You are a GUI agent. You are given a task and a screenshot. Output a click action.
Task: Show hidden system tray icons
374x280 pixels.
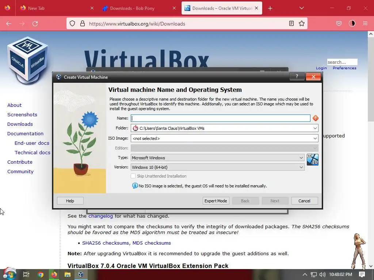pos(305,275)
